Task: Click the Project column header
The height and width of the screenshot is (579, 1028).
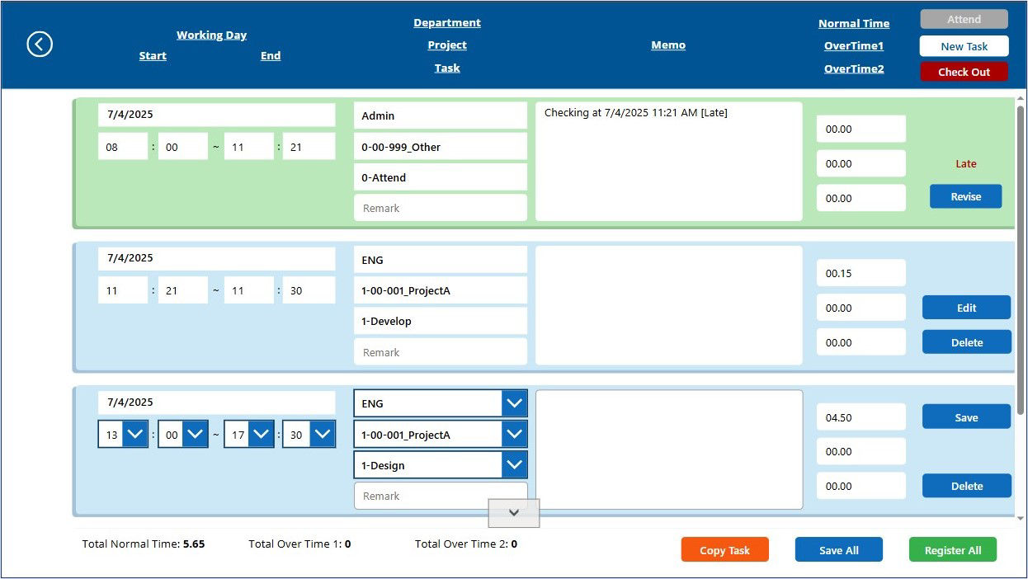Action: pyautogui.click(x=447, y=45)
